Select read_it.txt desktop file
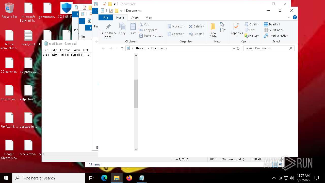Viewport: 325px width, 183px height. pyautogui.click(x=28, y=38)
